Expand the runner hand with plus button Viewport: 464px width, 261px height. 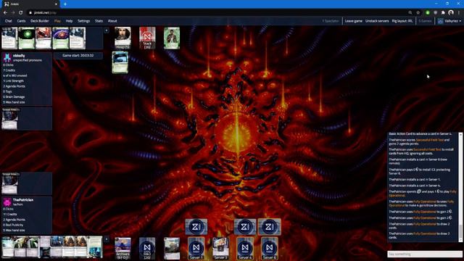[x=107, y=30]
